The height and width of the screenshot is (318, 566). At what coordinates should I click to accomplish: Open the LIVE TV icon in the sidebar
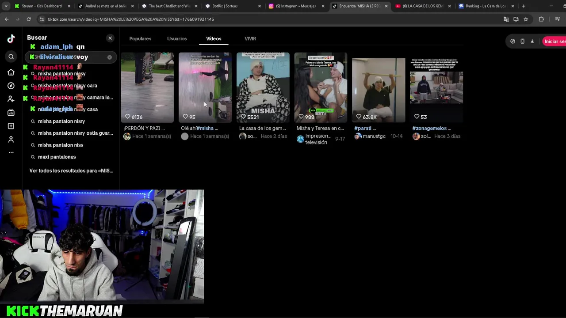pyautogui.click(x=11, y=113)
